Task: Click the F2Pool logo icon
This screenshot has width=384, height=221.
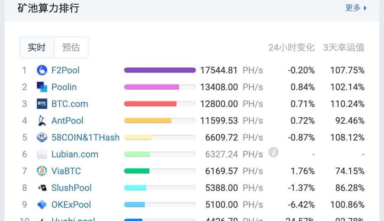Action: click(x=42, y=70)
